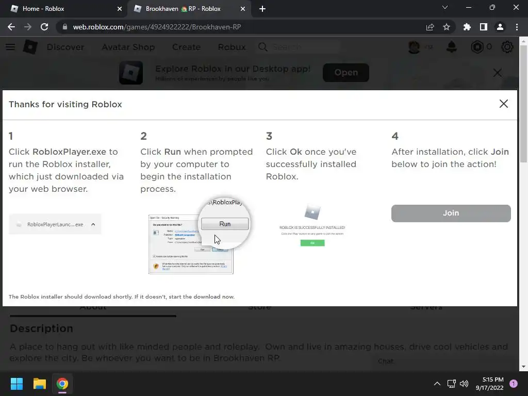Dismiss the Desktop app banner

pos(498,72)
